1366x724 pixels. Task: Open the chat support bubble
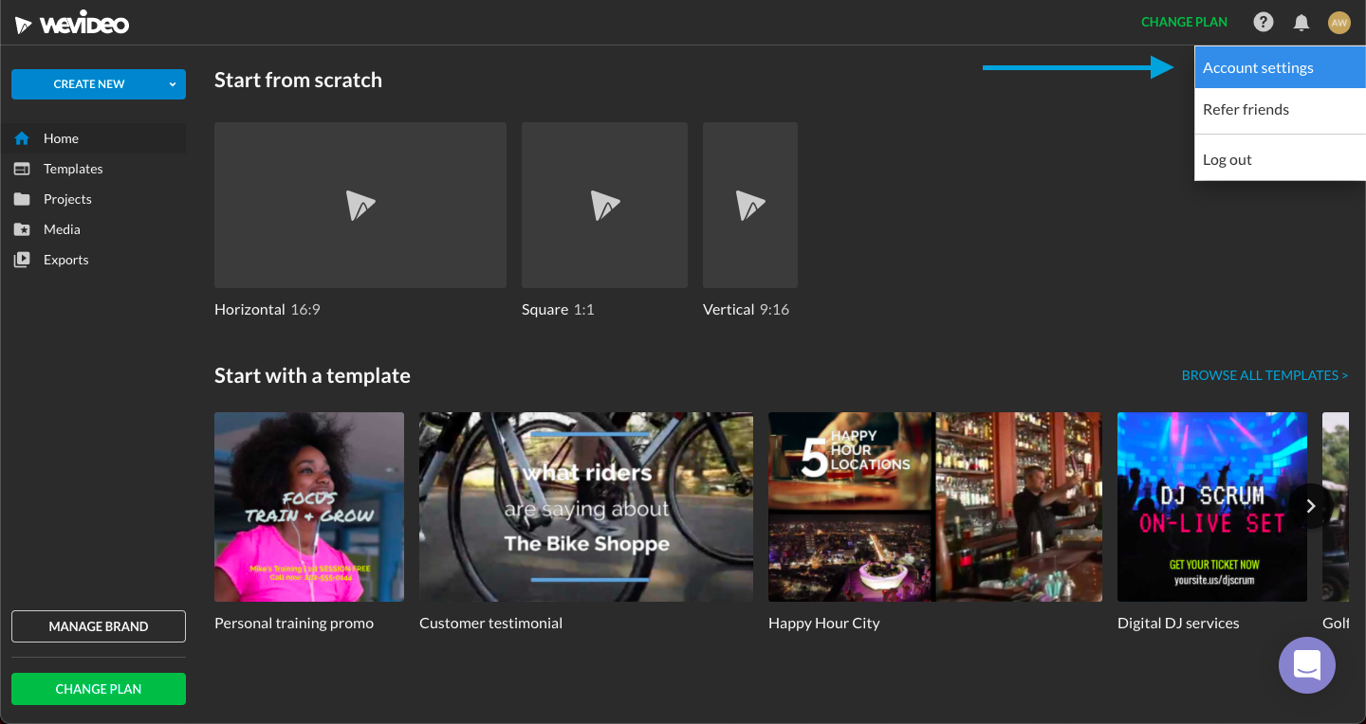(x=1306, y=664)
